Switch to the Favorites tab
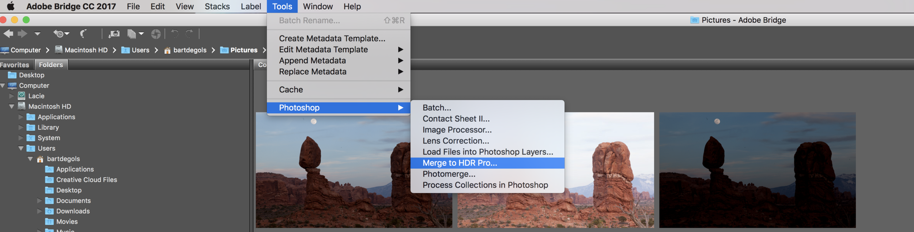This screenshot has height=232, width=914. 15,65
